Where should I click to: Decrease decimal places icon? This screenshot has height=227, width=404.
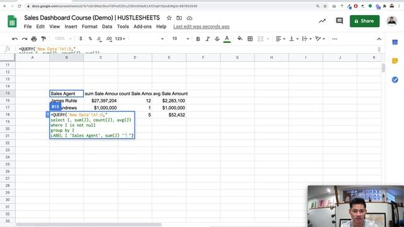[99, 39]
